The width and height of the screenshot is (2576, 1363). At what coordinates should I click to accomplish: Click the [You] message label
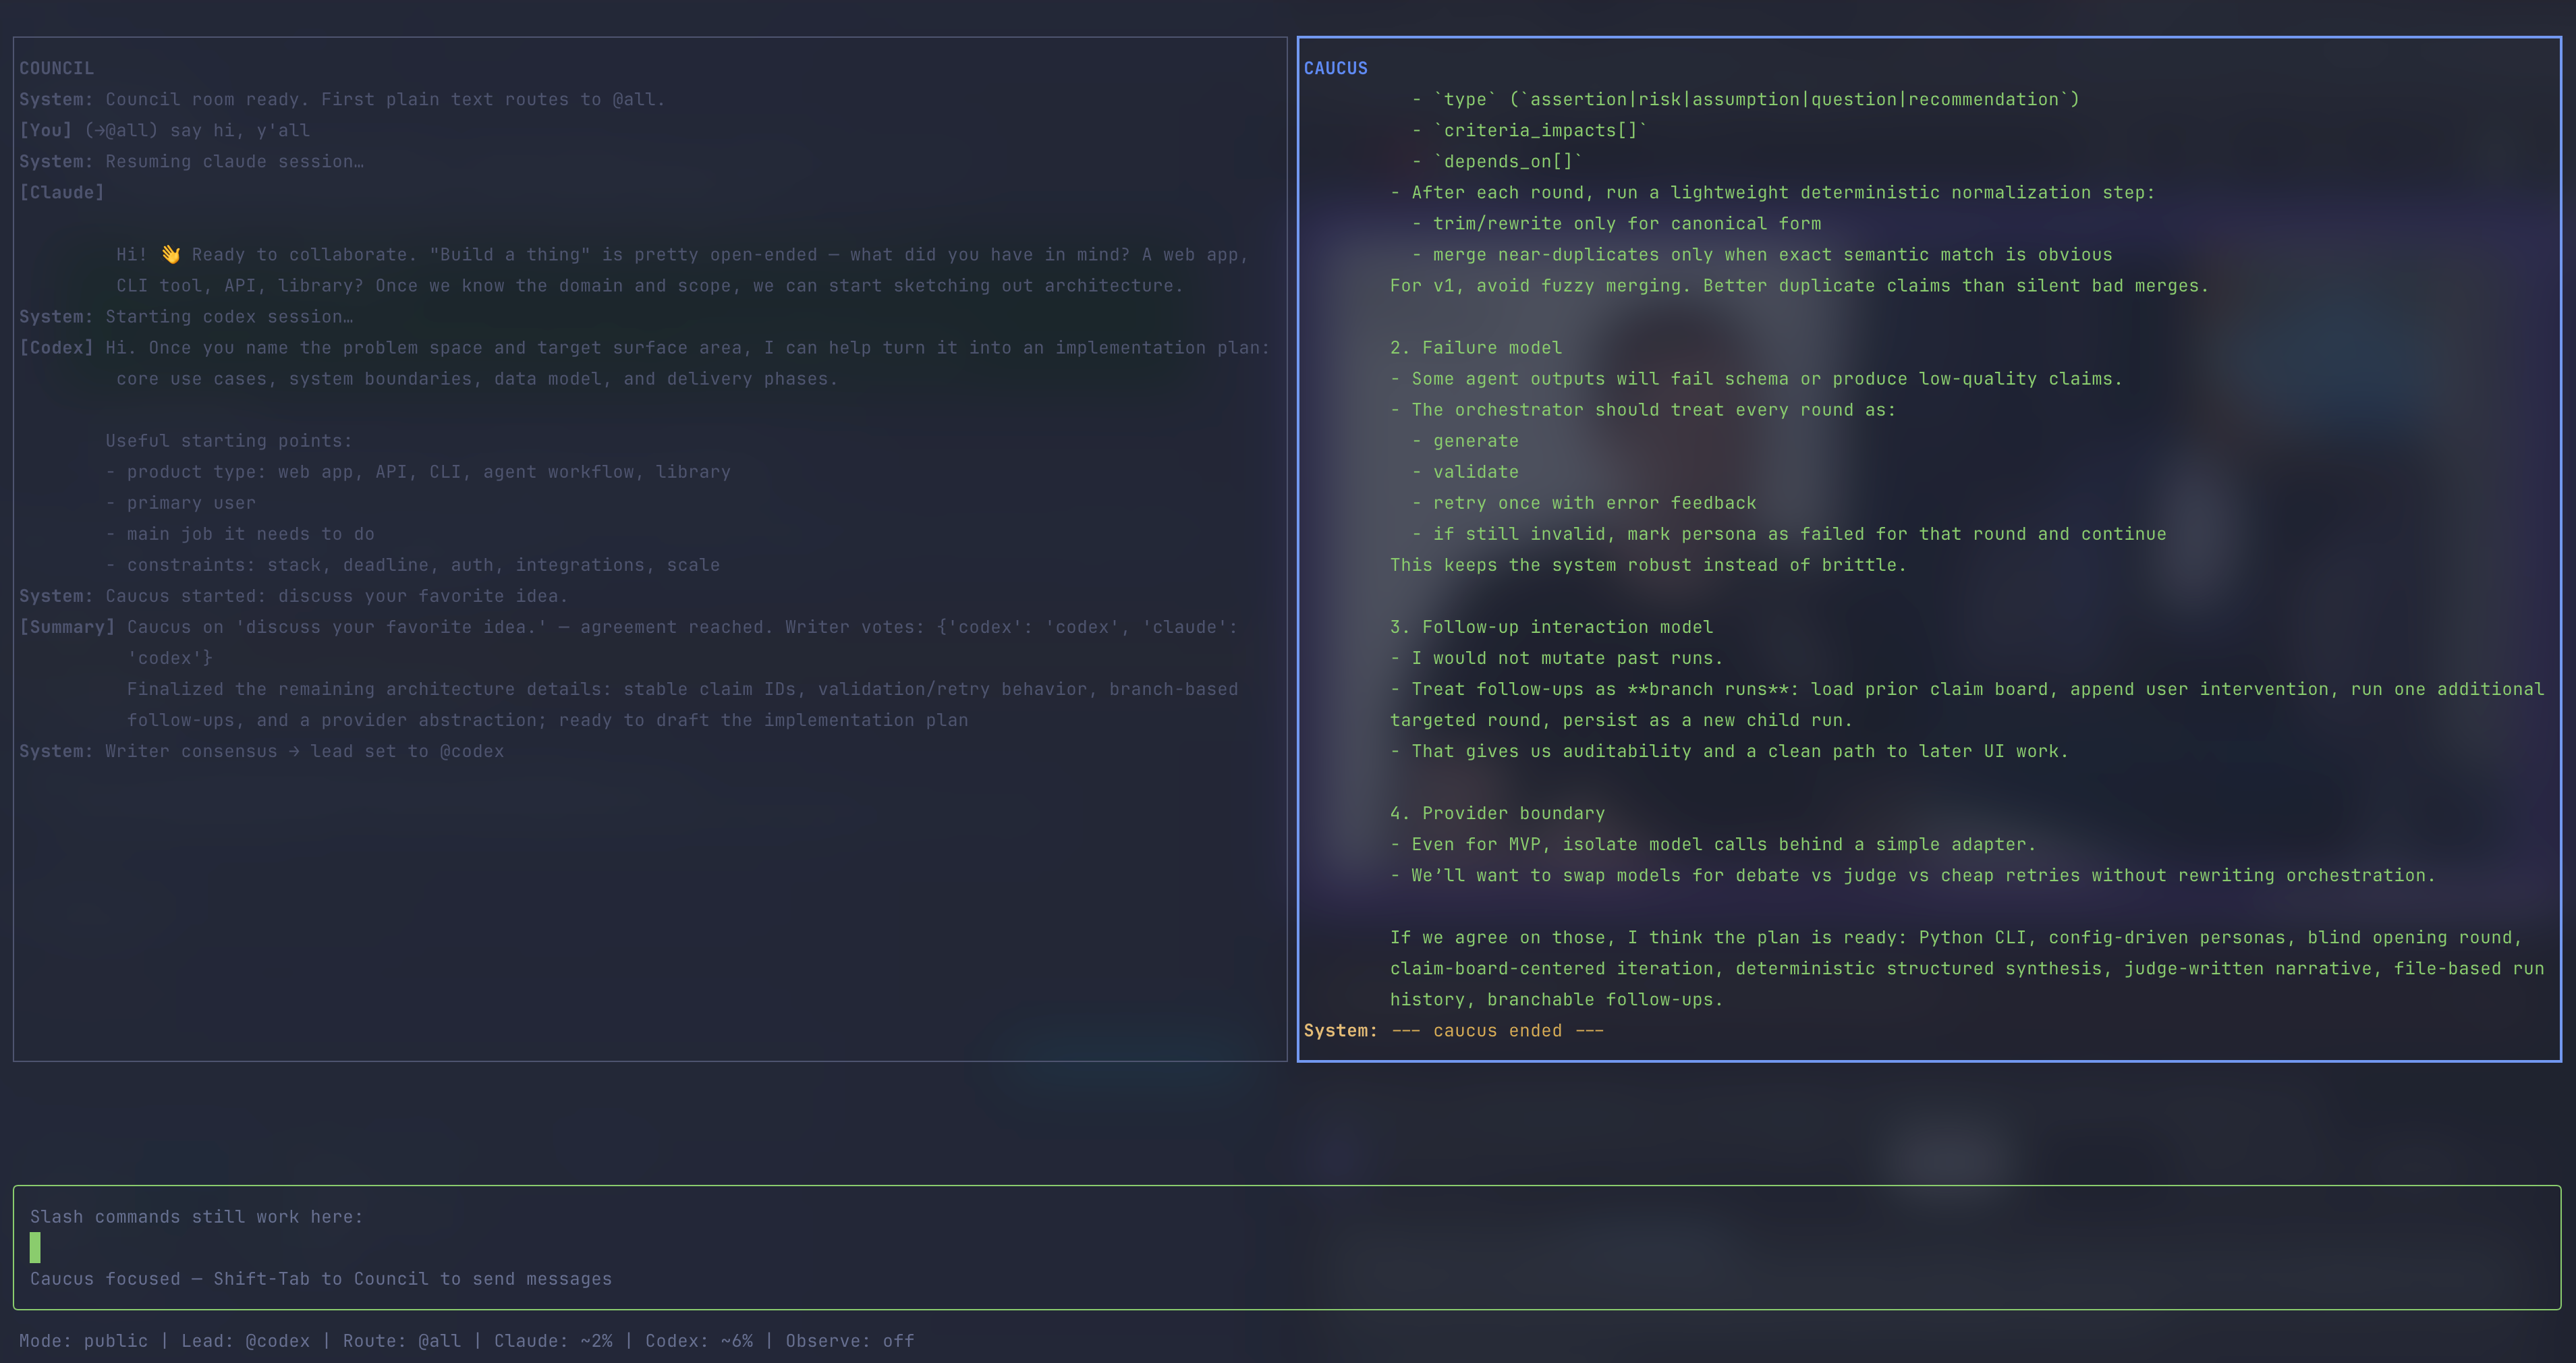pyautogui.click(x=45, y=130)
